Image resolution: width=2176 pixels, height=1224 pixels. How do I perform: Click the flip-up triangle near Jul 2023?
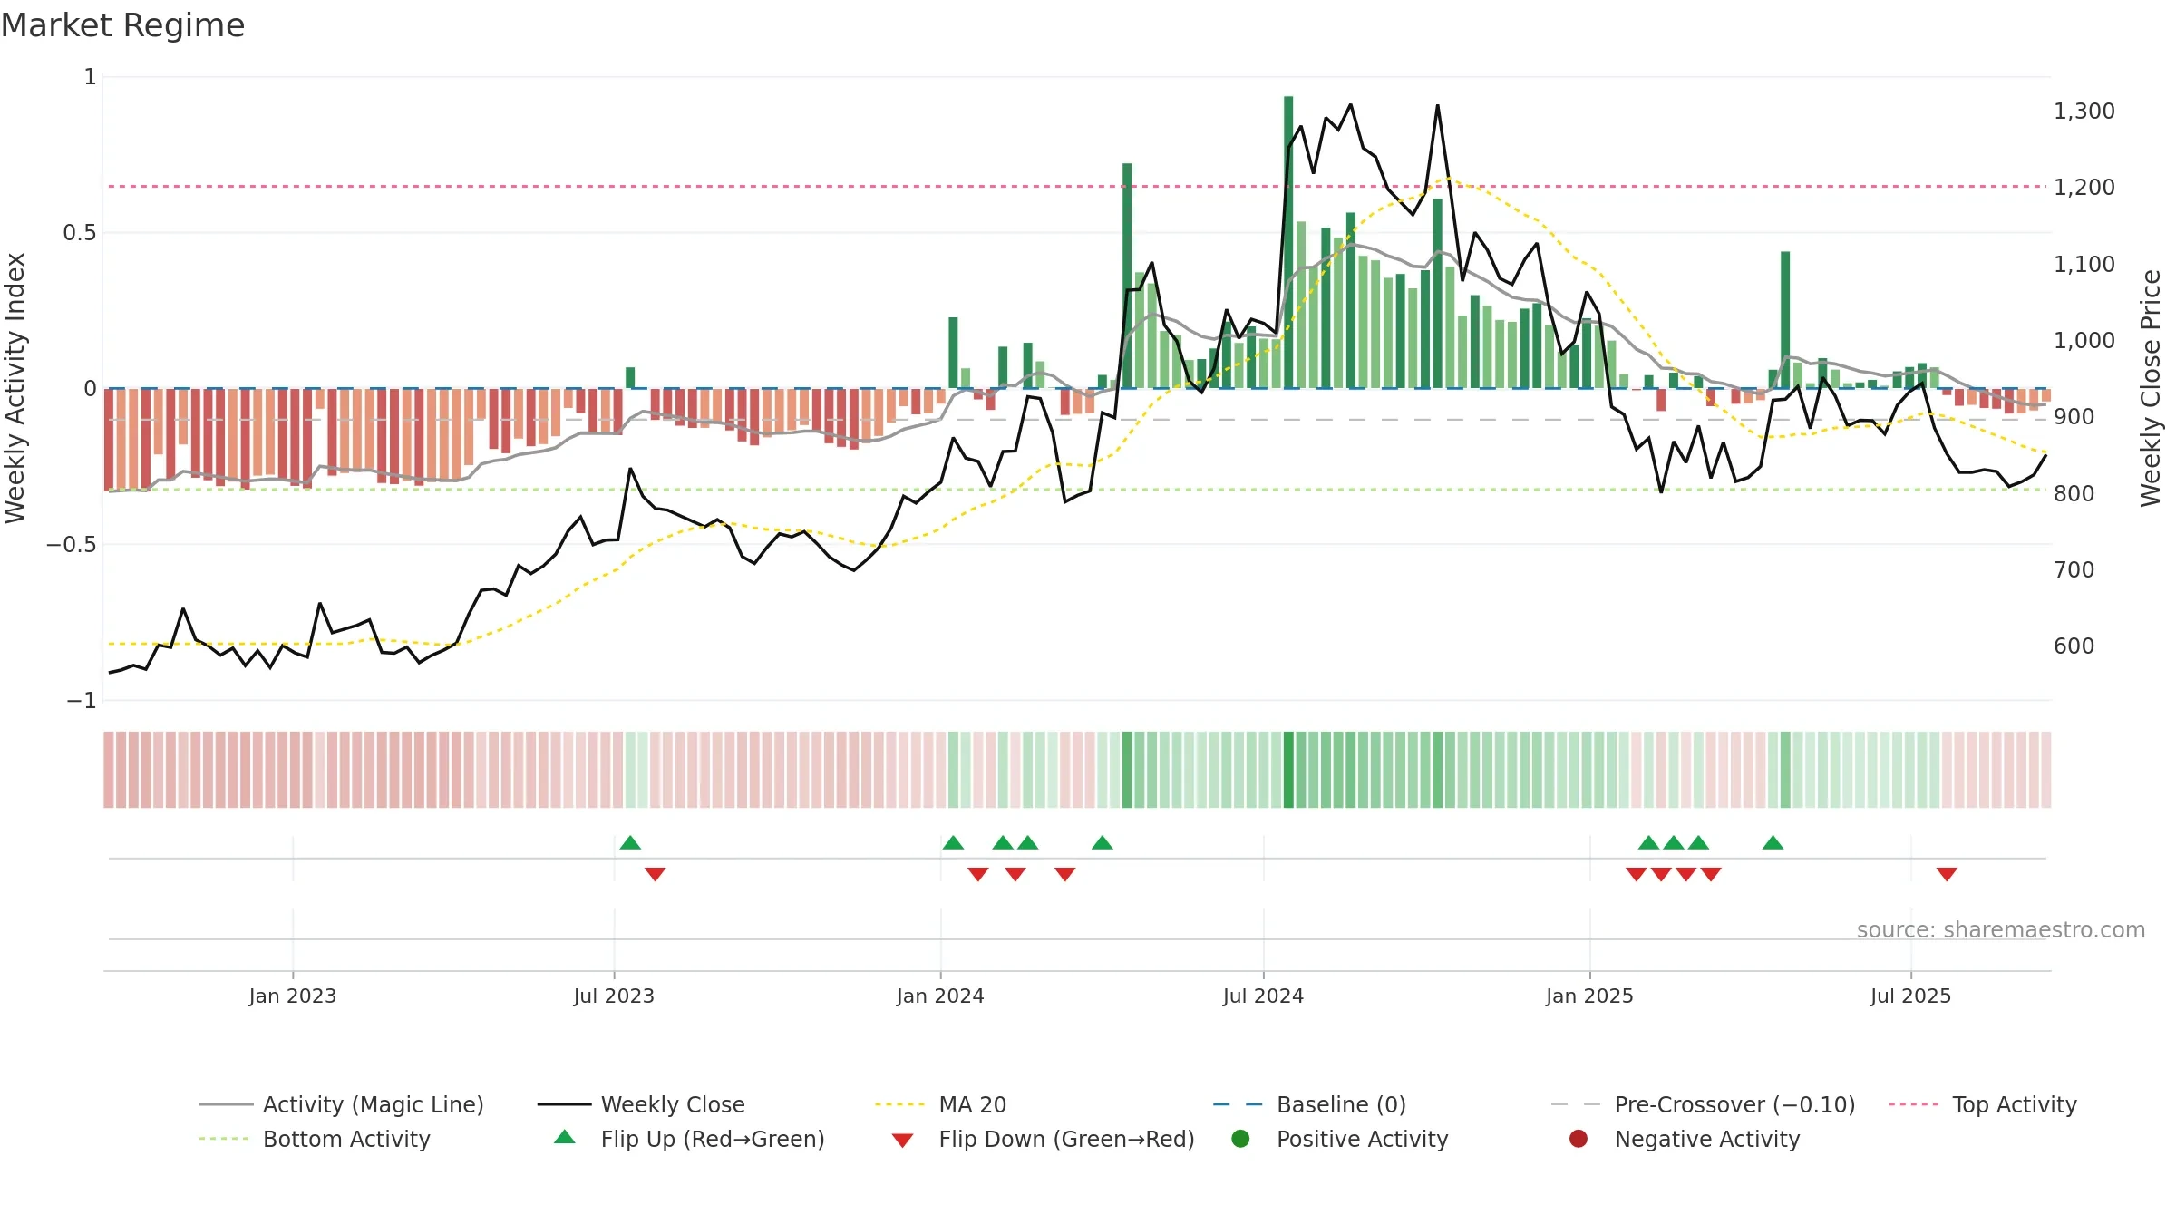click(x=630, y=843)
